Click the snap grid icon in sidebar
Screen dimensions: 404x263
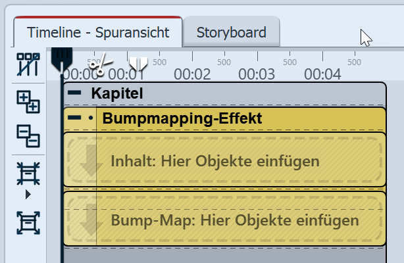pyautogui.click(x=28, y=65)
